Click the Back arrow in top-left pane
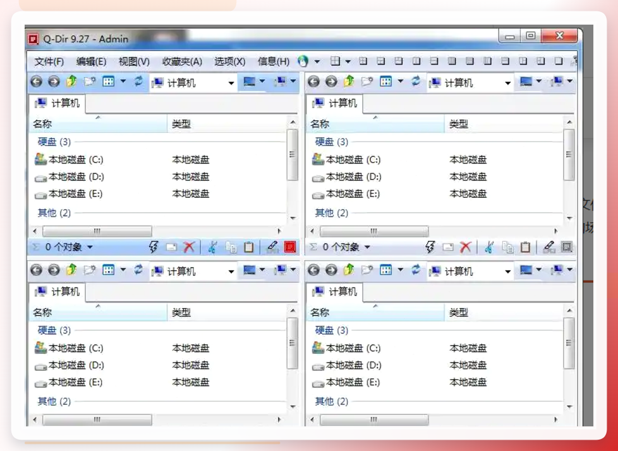Screen dimensions: 618x451 [x=36, y=81]
